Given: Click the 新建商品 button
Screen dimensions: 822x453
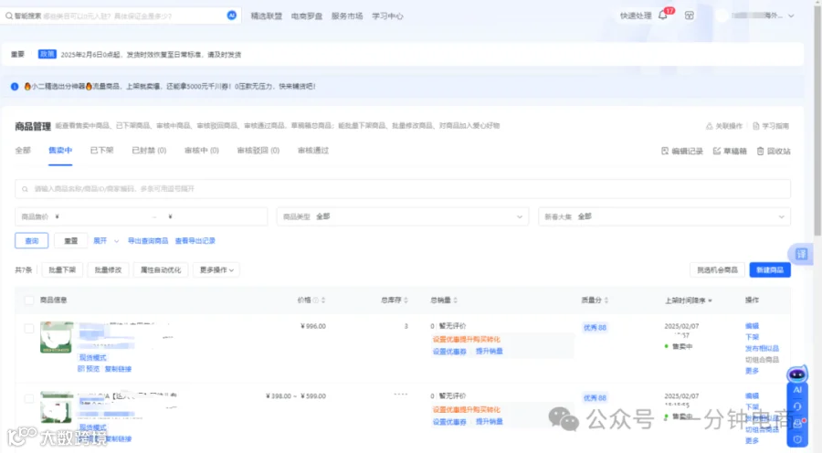Looking at the screenshot, I should coord(770,270).
